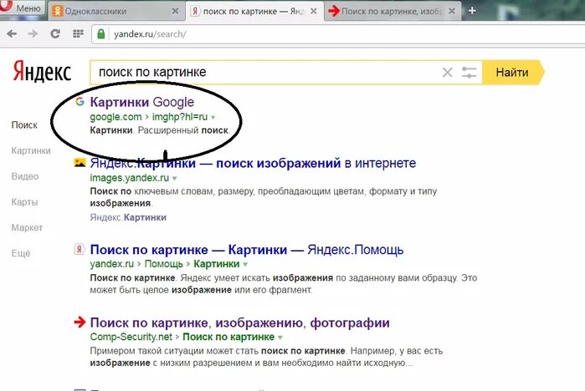Click Картинки in the Помощь breadcrumb
Viewport: 585px width, 391px height.
tap(217, 264)
